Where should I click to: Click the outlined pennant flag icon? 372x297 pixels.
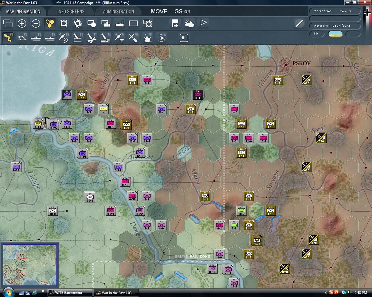203,23
